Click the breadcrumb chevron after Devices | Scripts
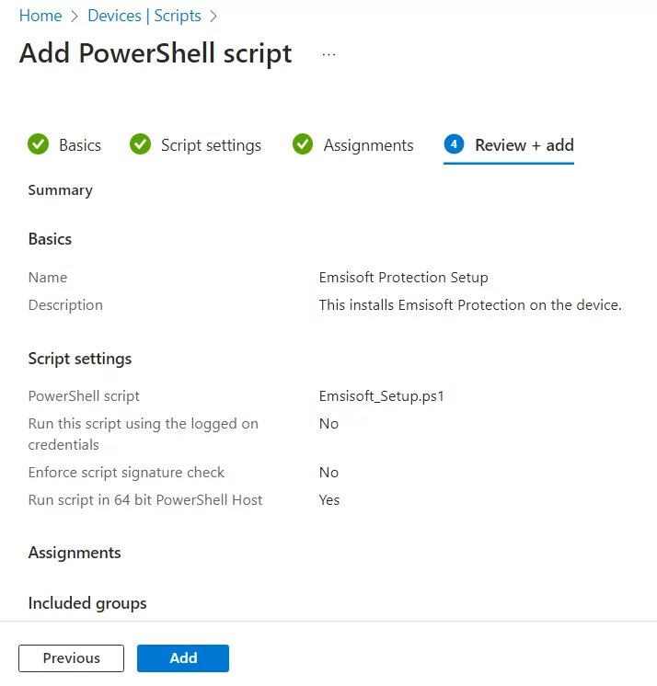This screenshot has width=657, height=686. coord(213,16)
